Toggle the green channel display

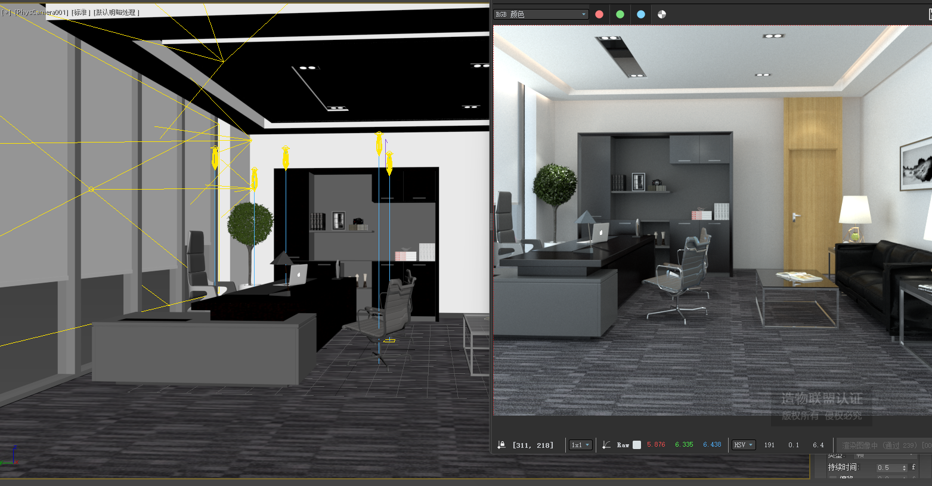[620, 14]
